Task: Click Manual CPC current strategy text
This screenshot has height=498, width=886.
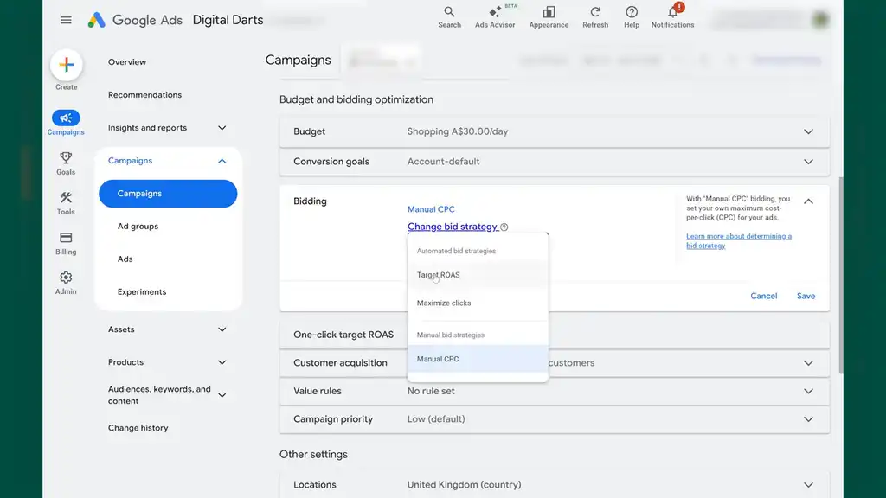Action: coord(431,209)
